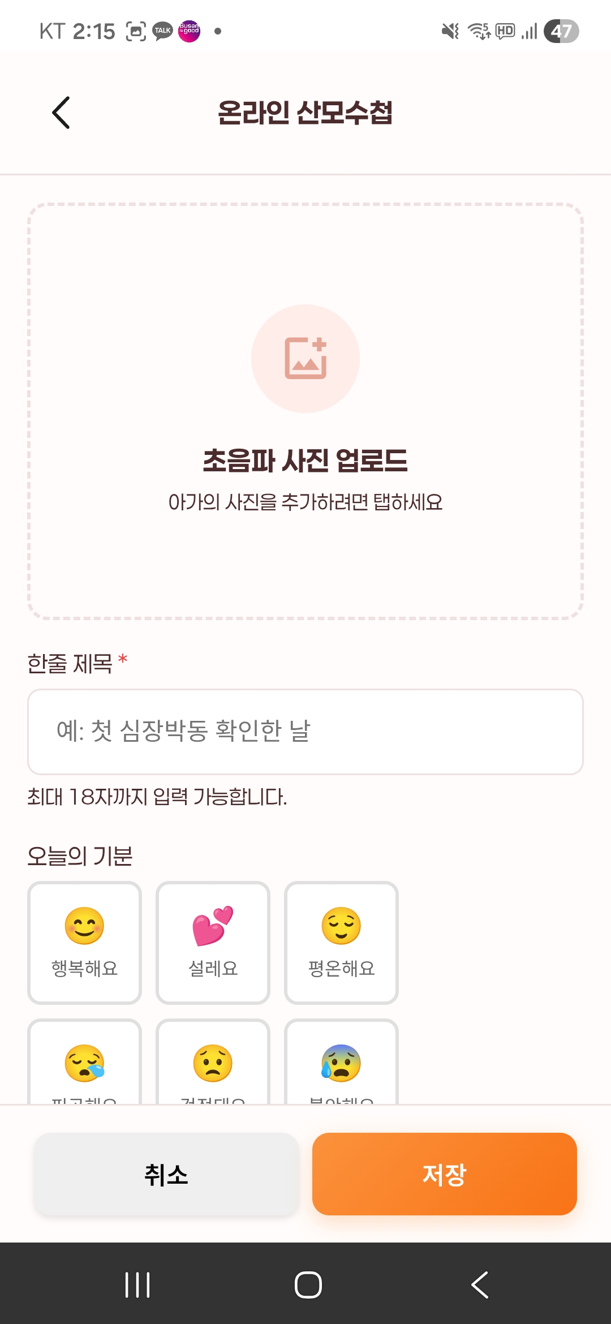The image size is (611, 1324).
Task: Choose the anxious sweating face mood
Action: coord(341,1064)
